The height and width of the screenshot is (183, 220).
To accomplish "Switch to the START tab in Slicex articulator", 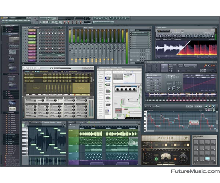I will point(213,75).
